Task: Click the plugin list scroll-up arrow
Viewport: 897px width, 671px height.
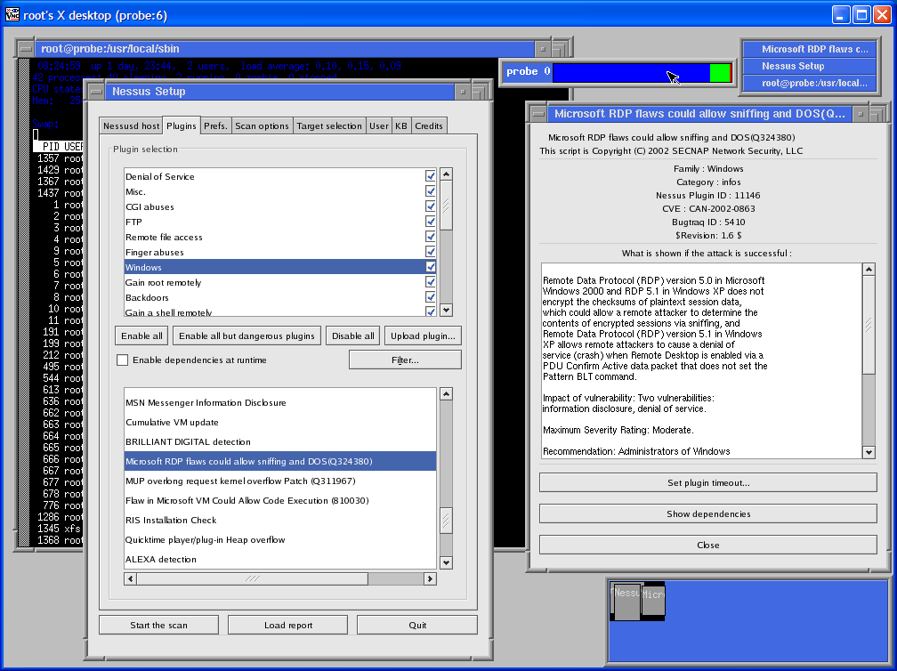Action: (446, 394)
